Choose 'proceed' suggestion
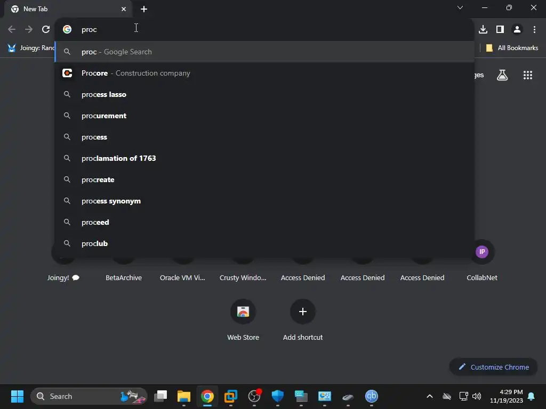This screenshot has height=409, width=546. pos(264,222)
